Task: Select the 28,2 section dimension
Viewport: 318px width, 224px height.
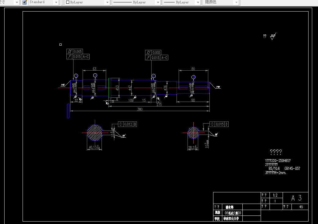Action: (193, 147)
